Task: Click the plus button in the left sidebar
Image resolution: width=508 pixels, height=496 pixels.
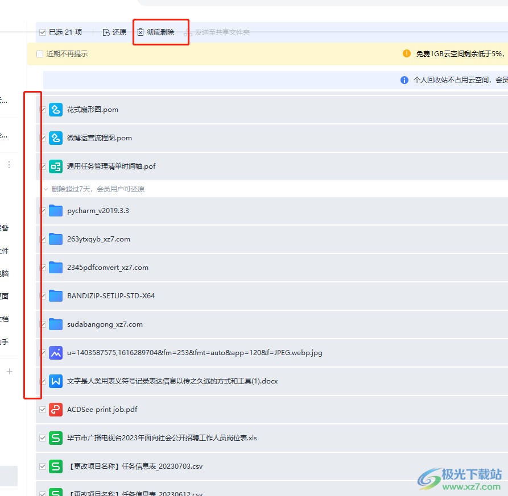Action: coord(9,371)
